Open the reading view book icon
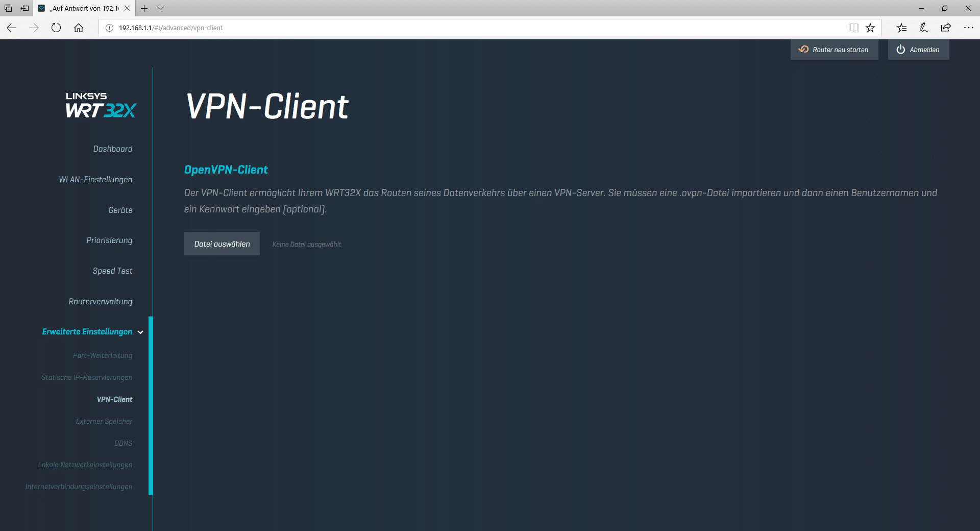The image size is (980, 531). pos(853,28)
